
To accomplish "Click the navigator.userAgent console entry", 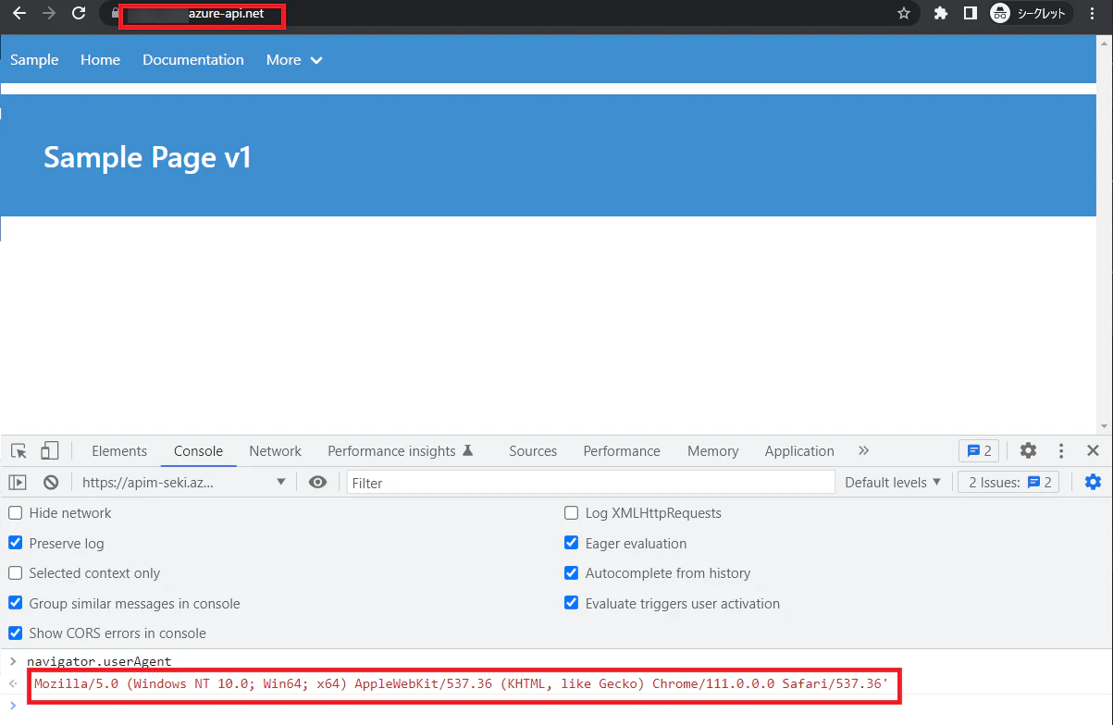I will [99, 661].
